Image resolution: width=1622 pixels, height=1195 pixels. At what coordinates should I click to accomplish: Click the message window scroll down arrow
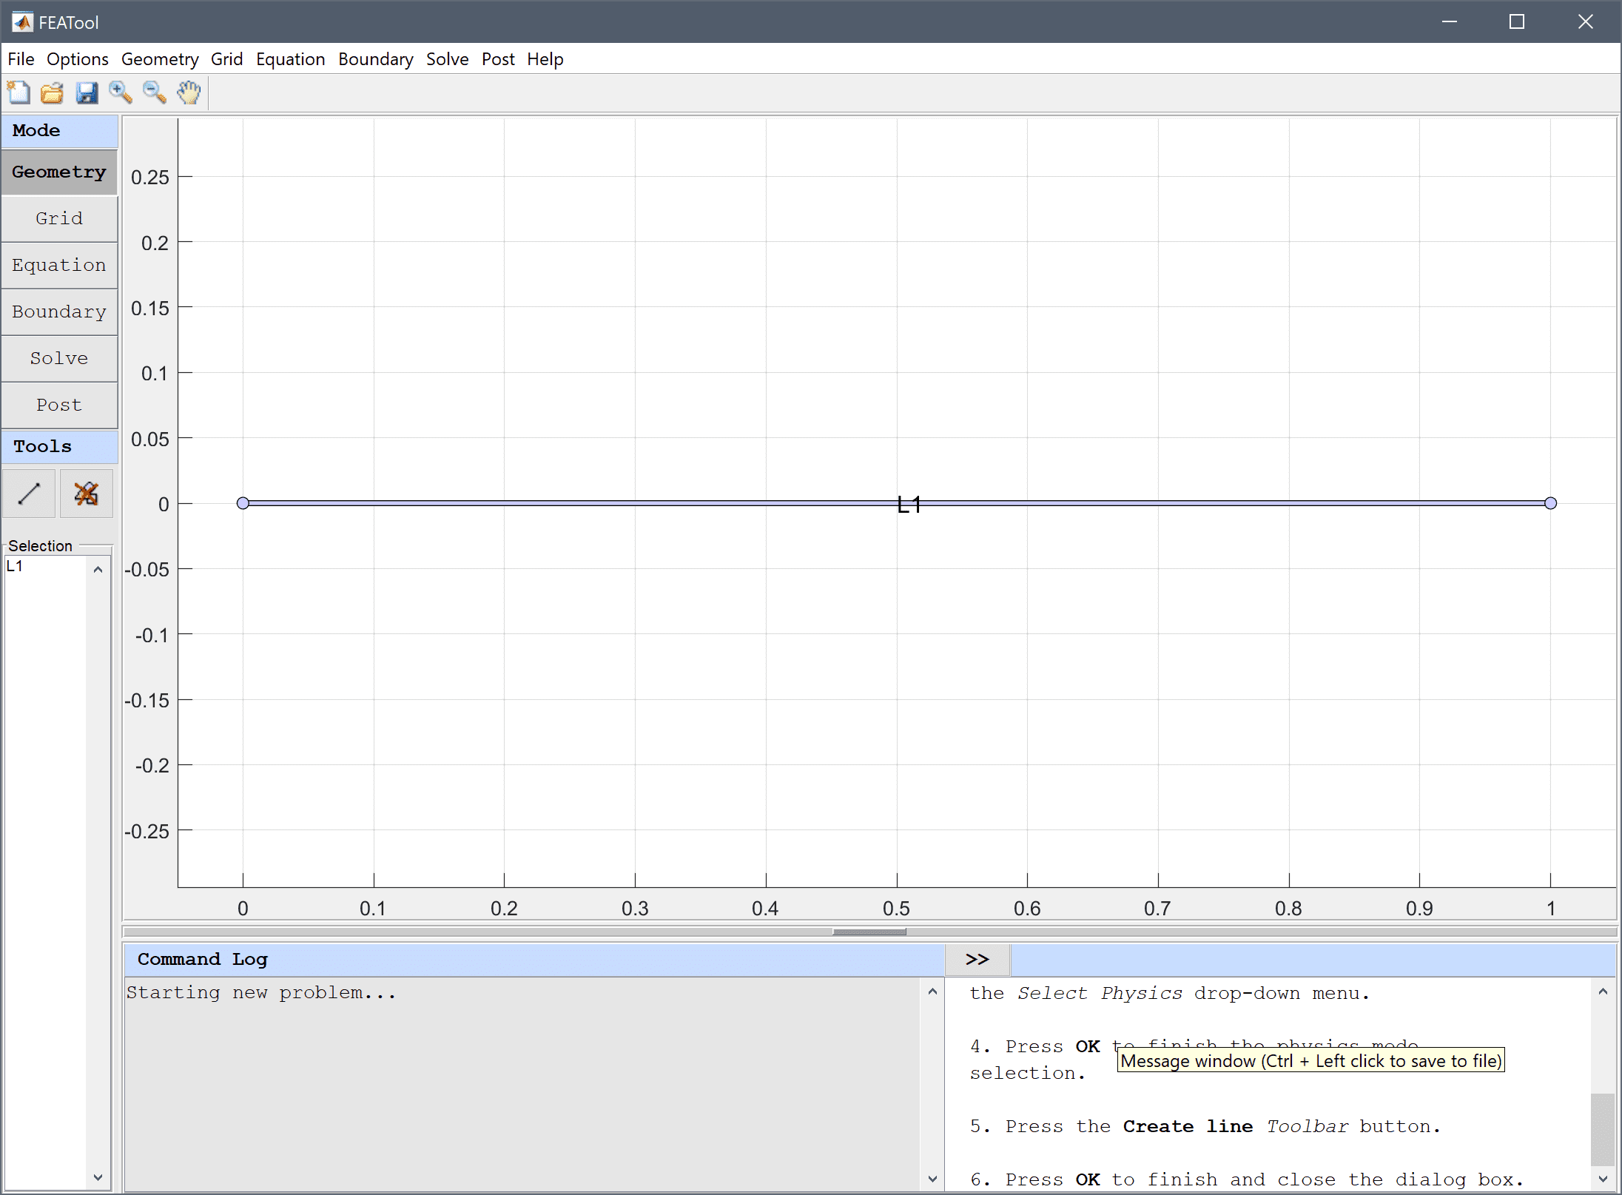1603,1179
